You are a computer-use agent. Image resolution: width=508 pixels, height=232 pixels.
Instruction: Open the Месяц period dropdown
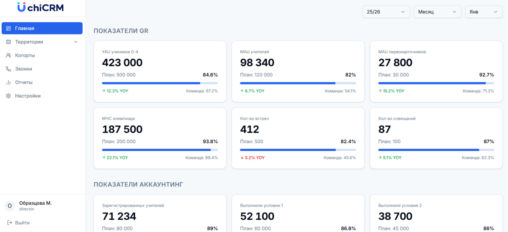pos(438,12)
